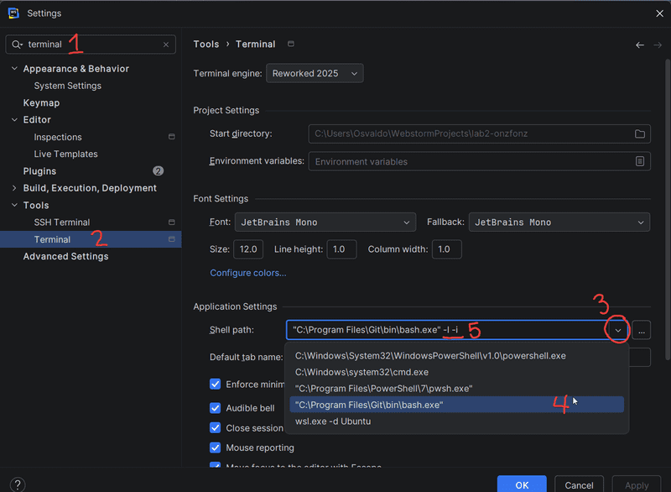
Task: Open the Environment variables editor icon
Action: [x=640, y=161]
